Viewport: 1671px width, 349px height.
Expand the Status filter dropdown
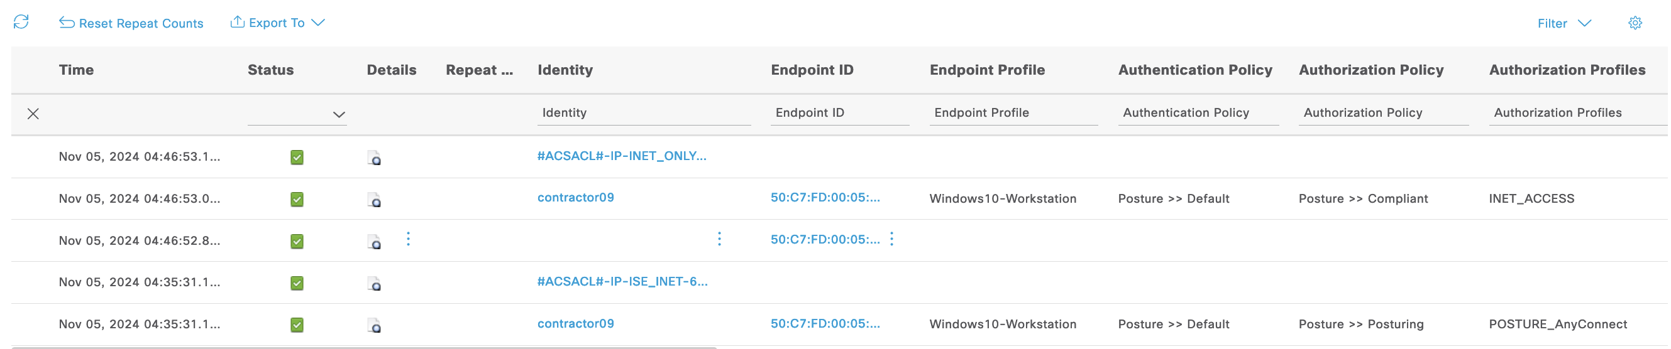tap(339, 115)
